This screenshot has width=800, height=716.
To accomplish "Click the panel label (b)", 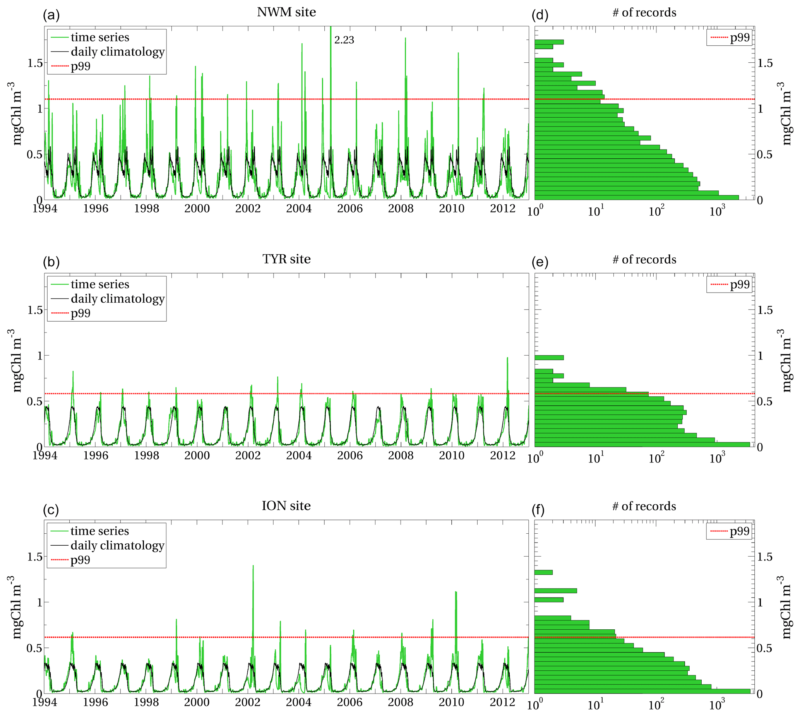I will (51, 262).
